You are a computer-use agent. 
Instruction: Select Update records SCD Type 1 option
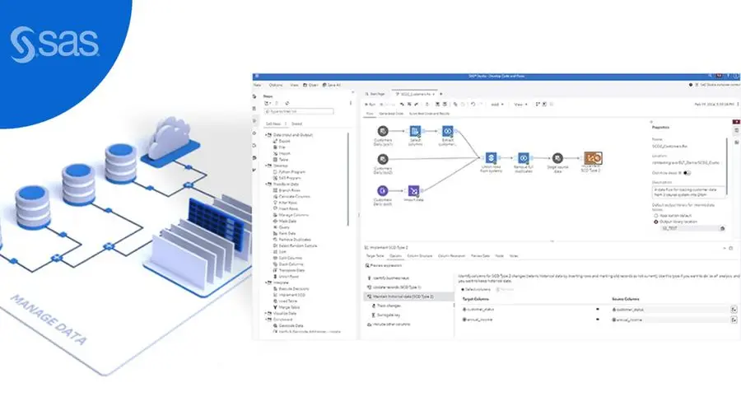coord(394,287)
